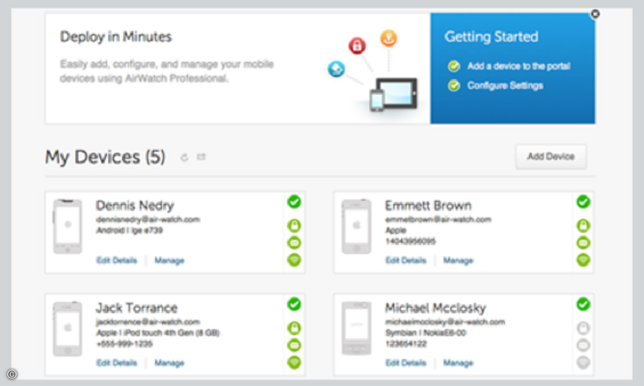Click Dennis Nedry's wifi signal icon
This screenshot has height=386, width=644.
(294, 260)
